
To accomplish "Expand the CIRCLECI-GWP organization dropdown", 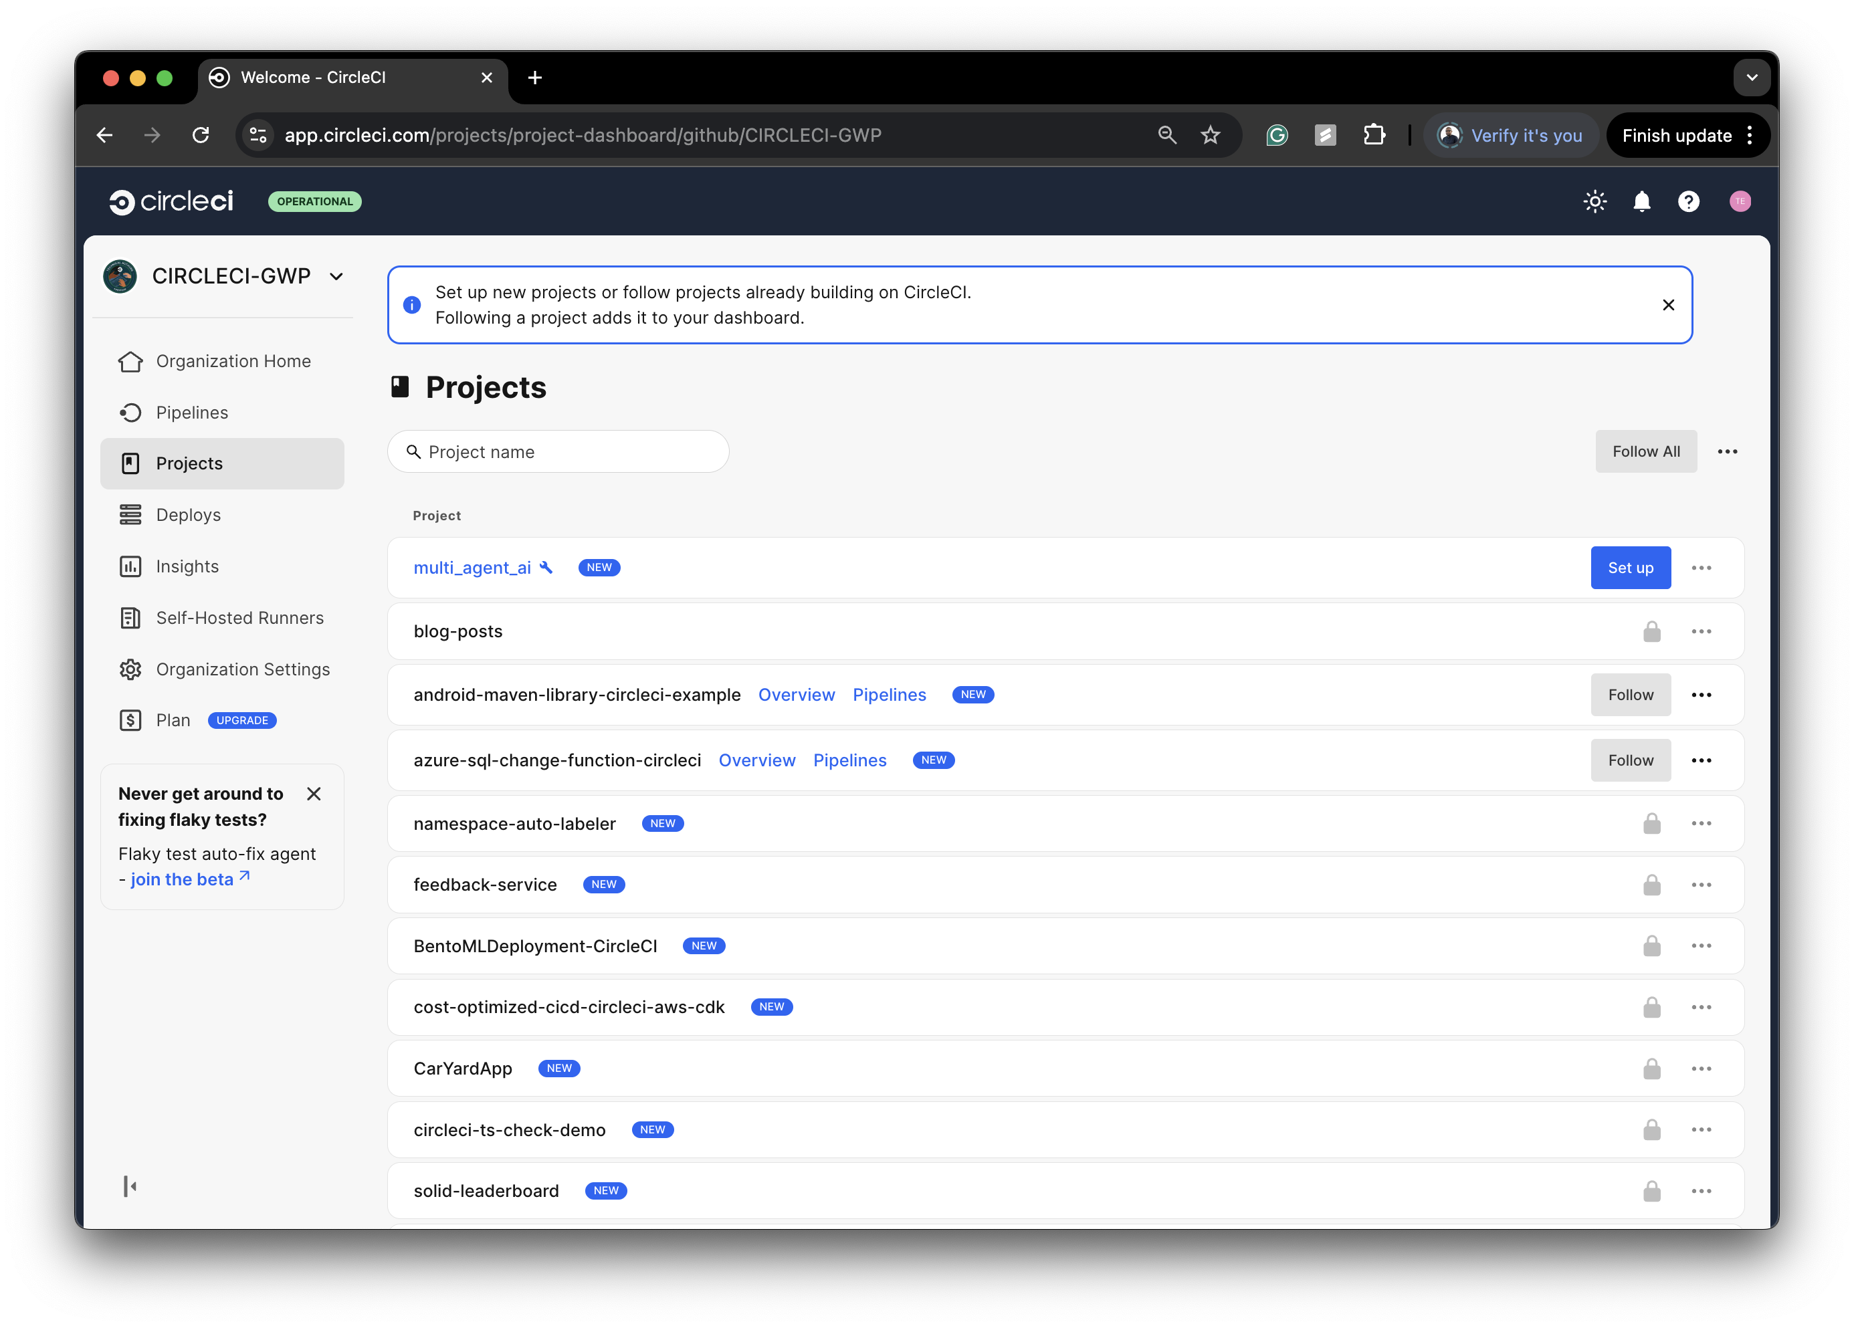I will point(336,276).
